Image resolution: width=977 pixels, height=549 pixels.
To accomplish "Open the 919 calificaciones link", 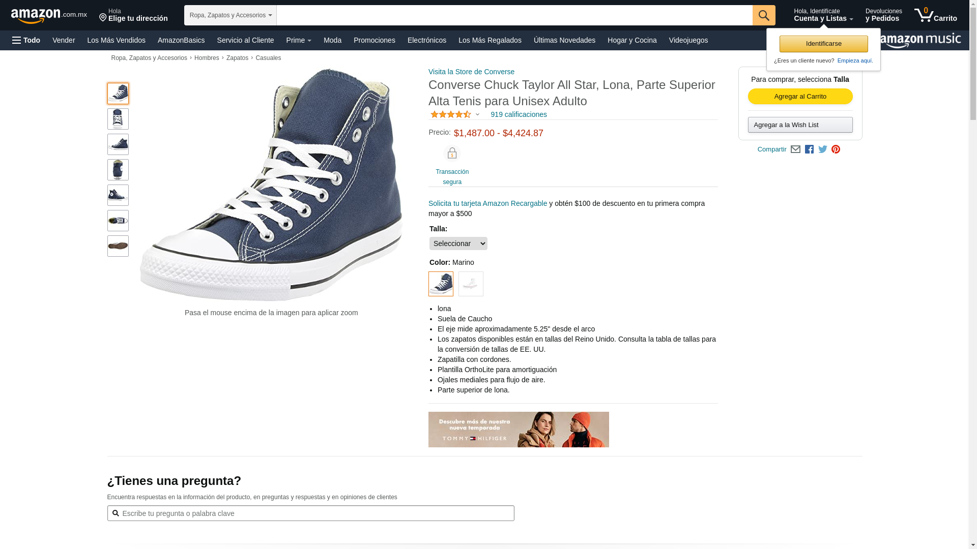I will click(x=519, y=114).
